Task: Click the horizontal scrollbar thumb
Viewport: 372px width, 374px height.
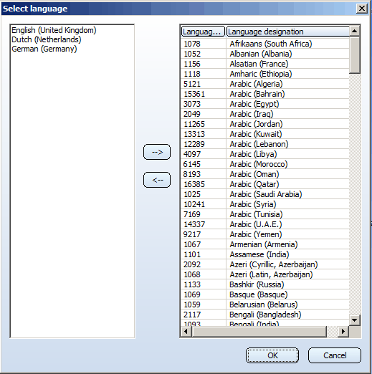Action: [x=259, y=332]
